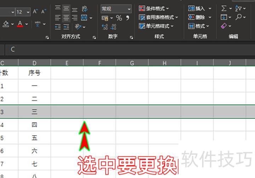
Task: Click the merge and center icon
Action: pos(84,18)
